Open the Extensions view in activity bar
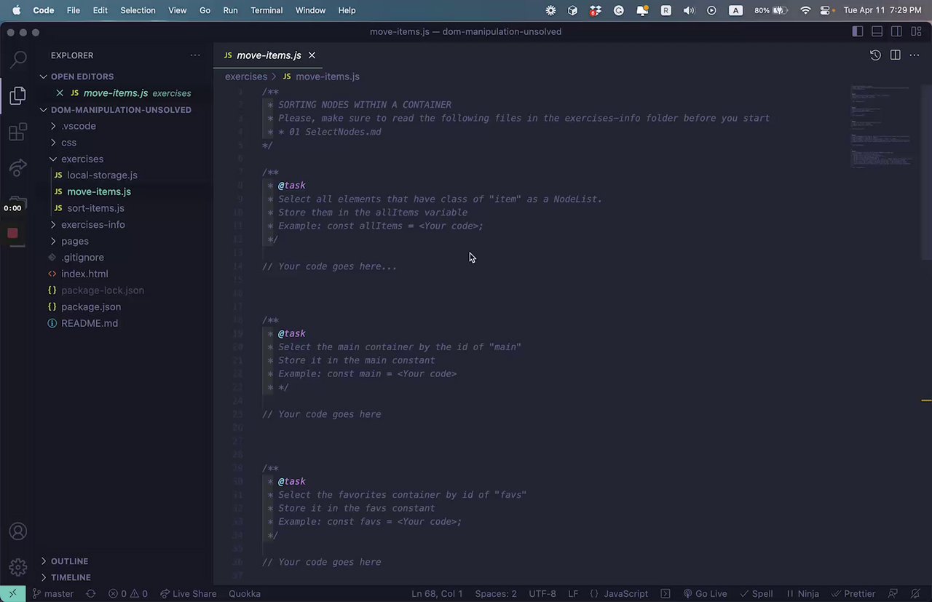Screen dimensions: 932x602 18,132
